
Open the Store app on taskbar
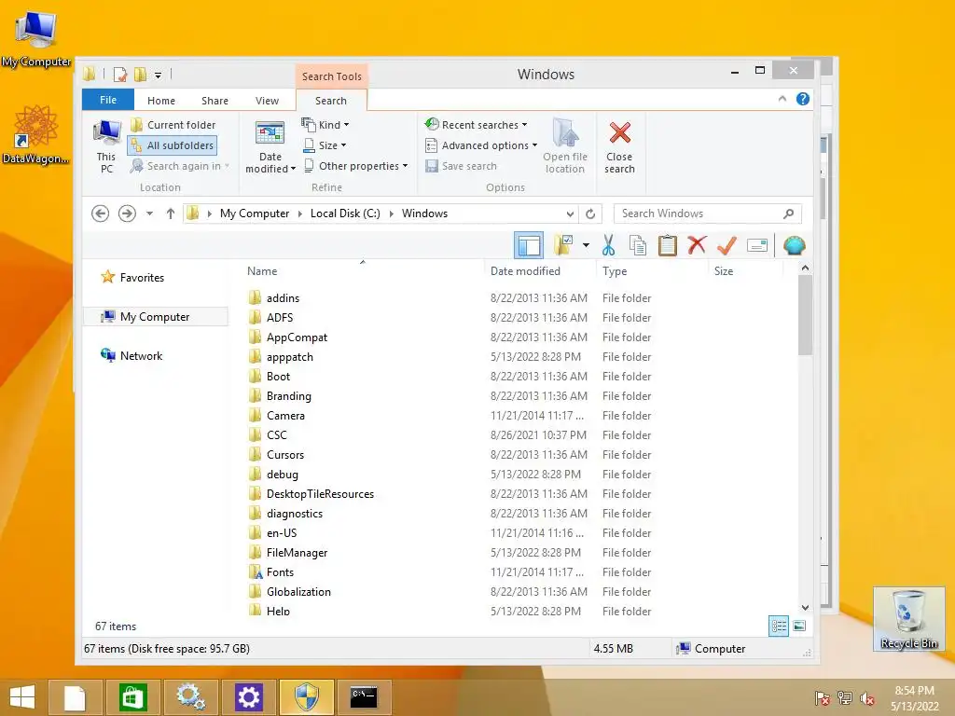tap(132, 697)
